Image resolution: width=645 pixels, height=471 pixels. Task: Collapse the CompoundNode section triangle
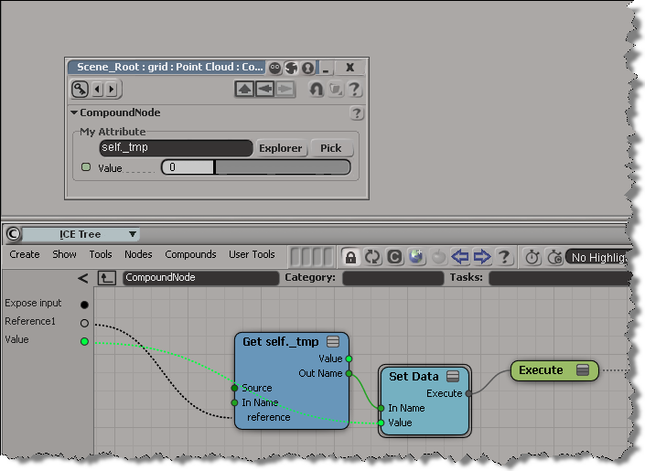[x=74, y=113]
